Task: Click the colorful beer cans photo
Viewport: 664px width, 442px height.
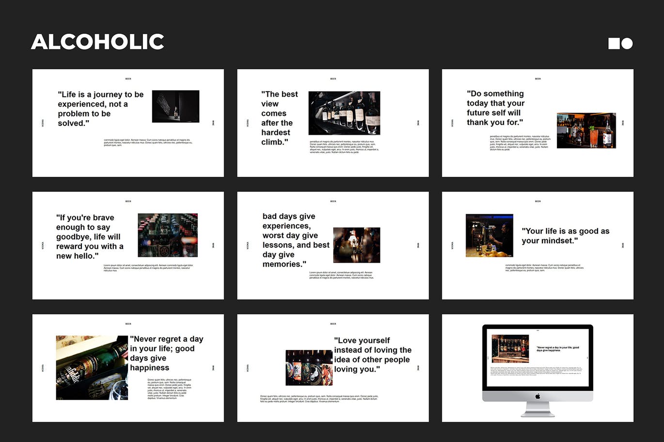Action: click(x=309, y=367)
